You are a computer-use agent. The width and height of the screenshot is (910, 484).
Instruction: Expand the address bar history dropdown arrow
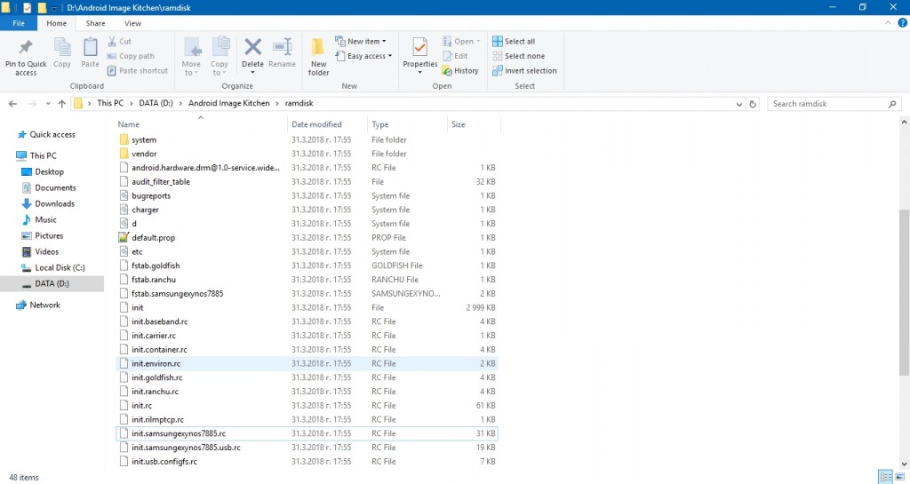pos(739,104)
